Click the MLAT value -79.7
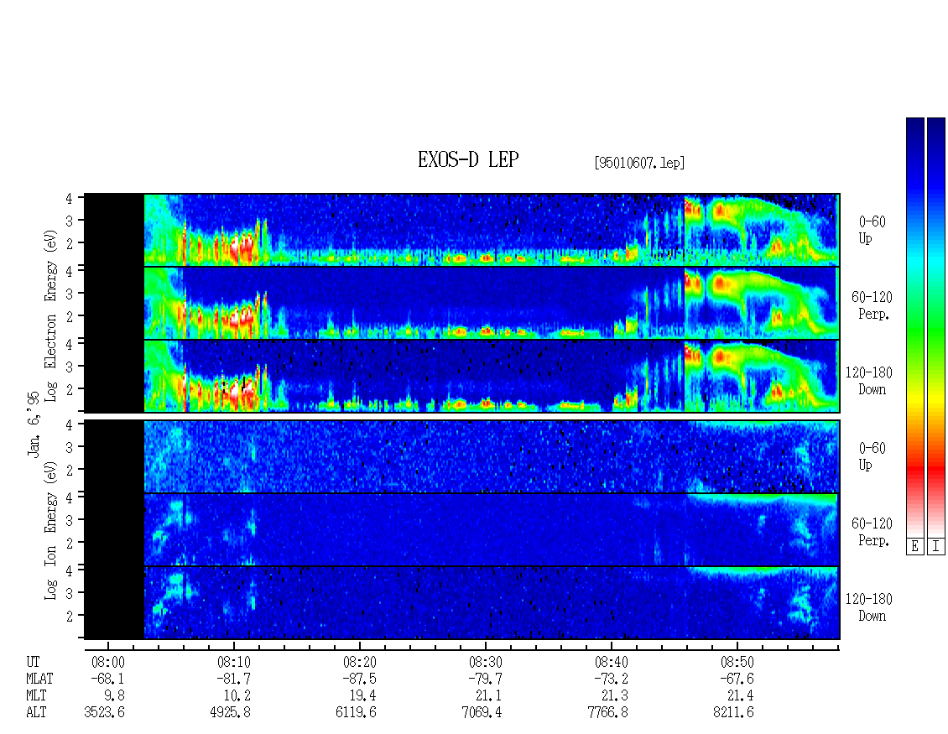This screenshot has width=948, height=734. coord(485,679)
